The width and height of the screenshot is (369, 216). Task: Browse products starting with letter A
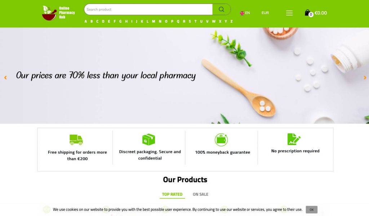pyautogui.click(x=86, y=21)
